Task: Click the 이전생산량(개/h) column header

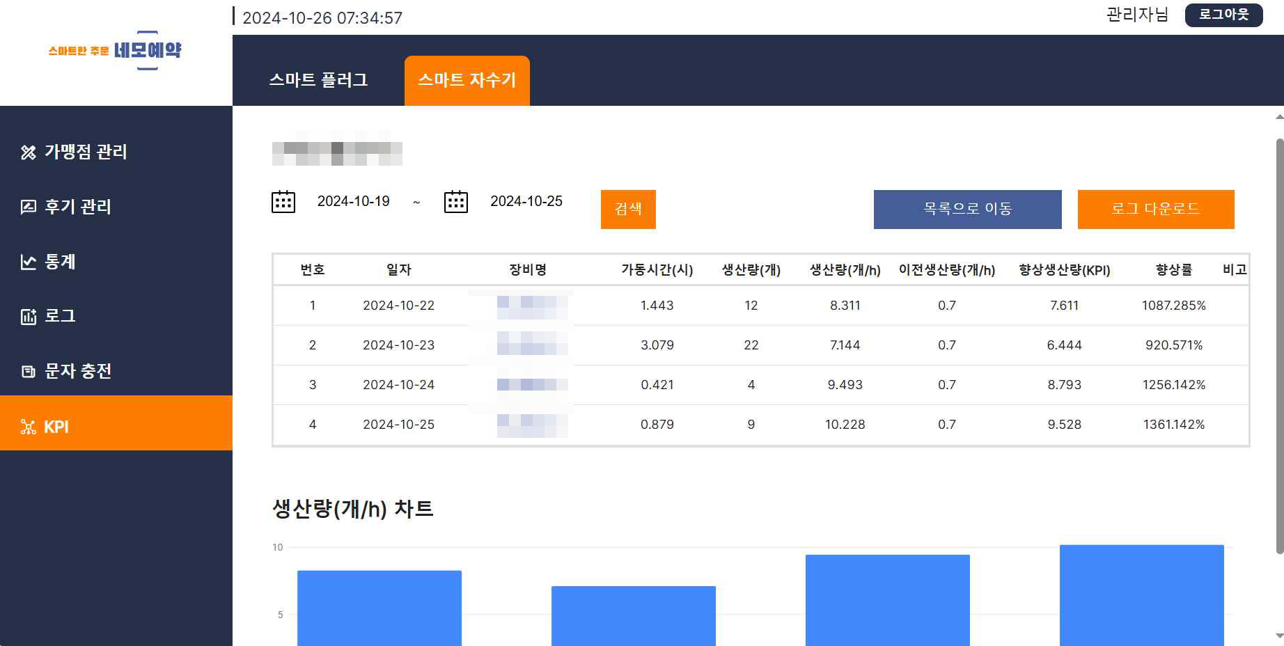Action: [947, 269]
